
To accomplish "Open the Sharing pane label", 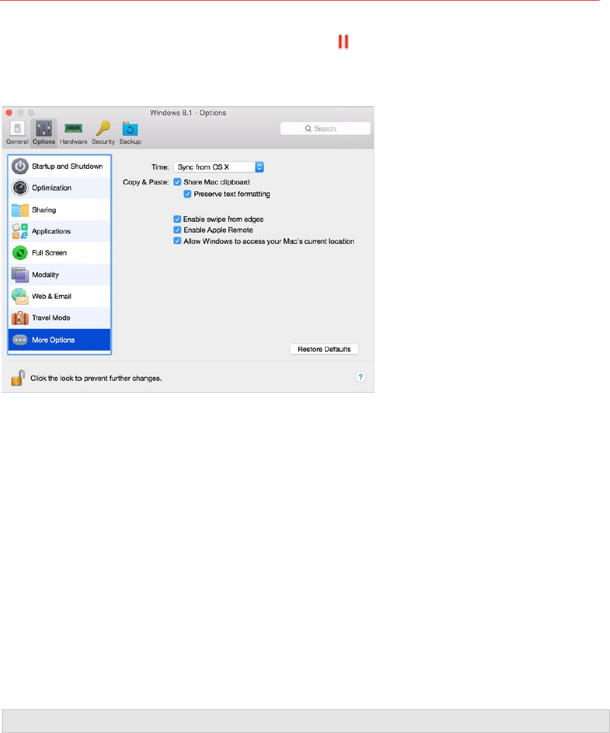I will pos(44,210).
